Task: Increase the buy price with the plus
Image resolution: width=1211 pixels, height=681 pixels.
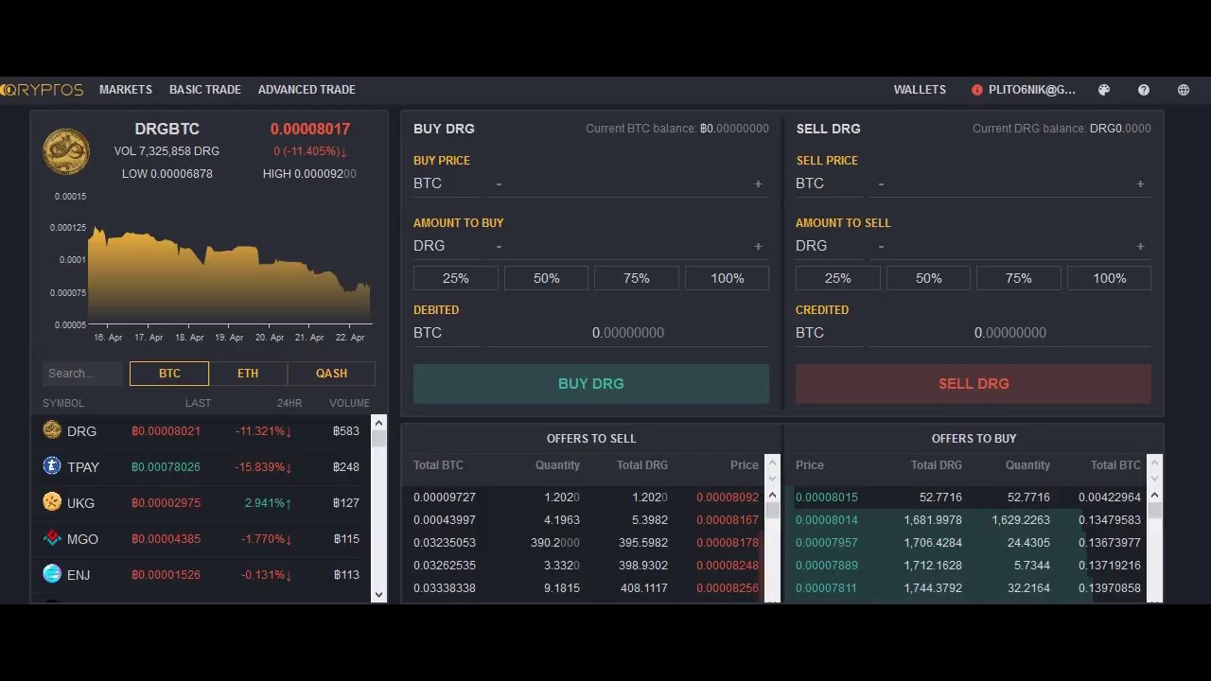Action: click(758, 183)
